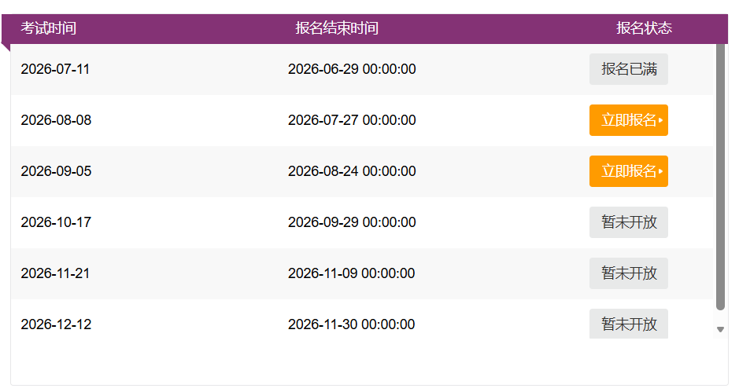Select the exam date 2026-10-17

click(56, 222)
